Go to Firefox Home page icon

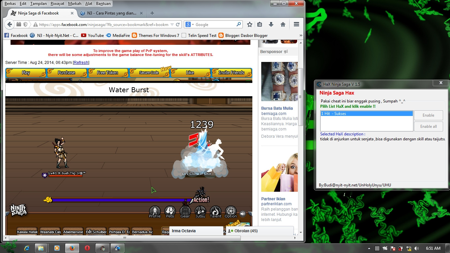283,24
